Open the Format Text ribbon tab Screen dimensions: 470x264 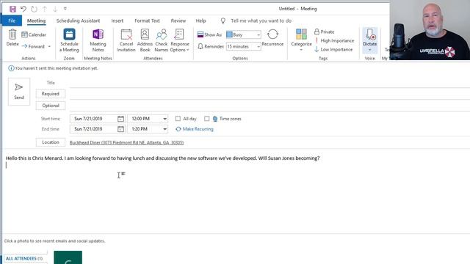(147, 21)
